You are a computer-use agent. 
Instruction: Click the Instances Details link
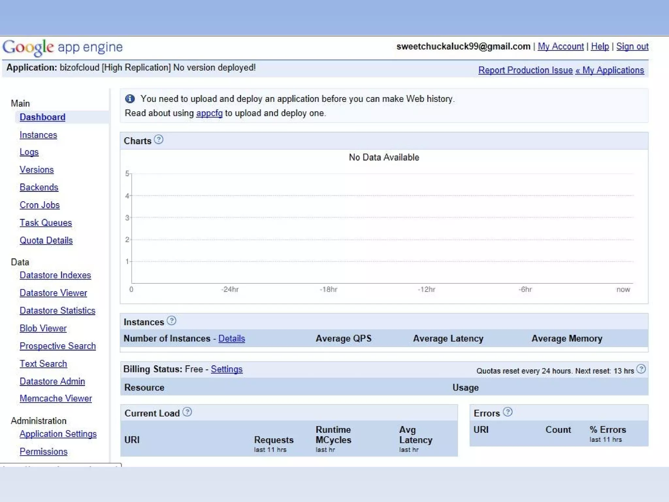pos(232,339)
